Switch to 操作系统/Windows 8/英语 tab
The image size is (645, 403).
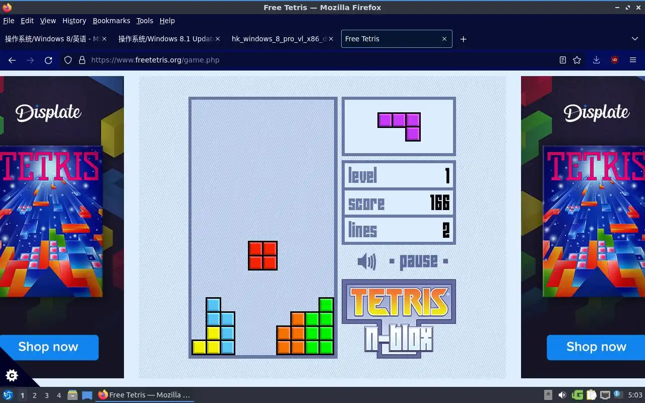coord(55,39)
